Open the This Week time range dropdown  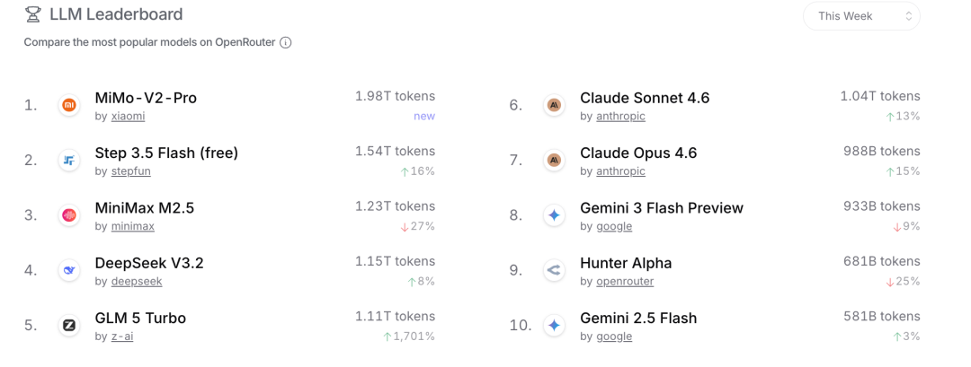[x=860, y=16]
